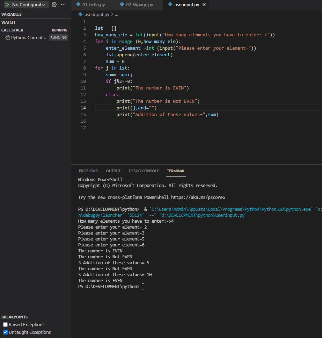322x338 pixels.
Task: Close the userinput.py editor tab
Action: point(204,5)
